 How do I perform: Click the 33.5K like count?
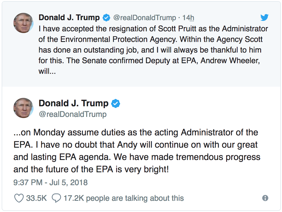click(36, 198)
